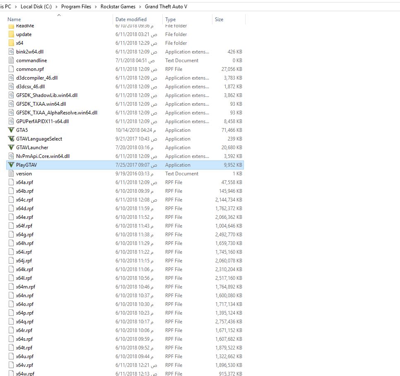
Task: Go to Program Files in breadcrumb
Action: pyautogui.click(x=76, y=7)
